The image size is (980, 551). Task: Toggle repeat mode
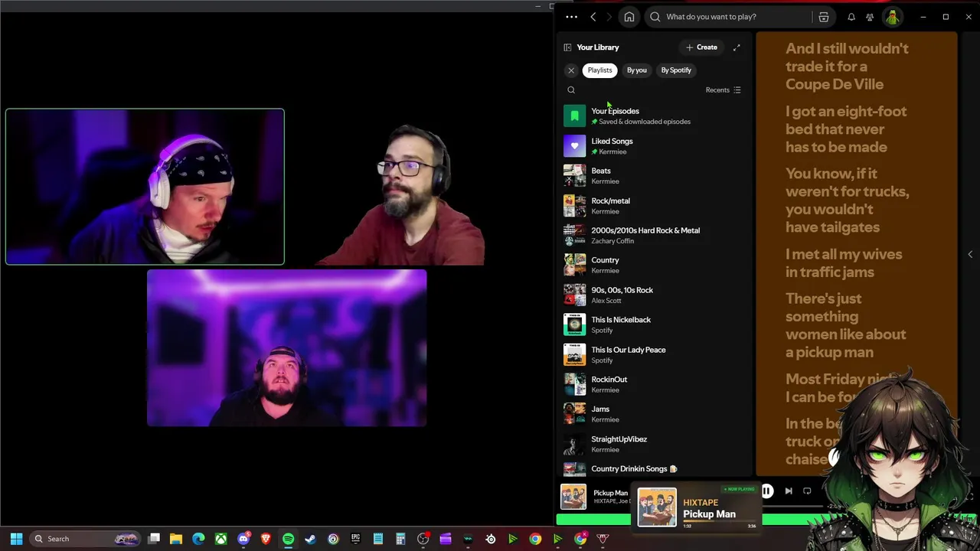[807, 491]
